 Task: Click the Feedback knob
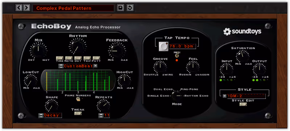(117, 51)
